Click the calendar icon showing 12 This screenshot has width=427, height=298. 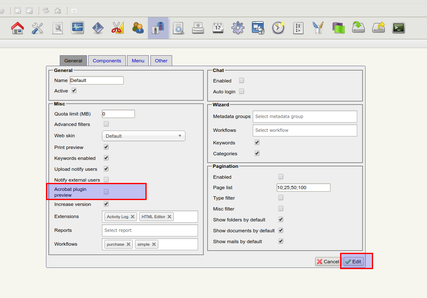pyautogui.click(x=218, y=28)
